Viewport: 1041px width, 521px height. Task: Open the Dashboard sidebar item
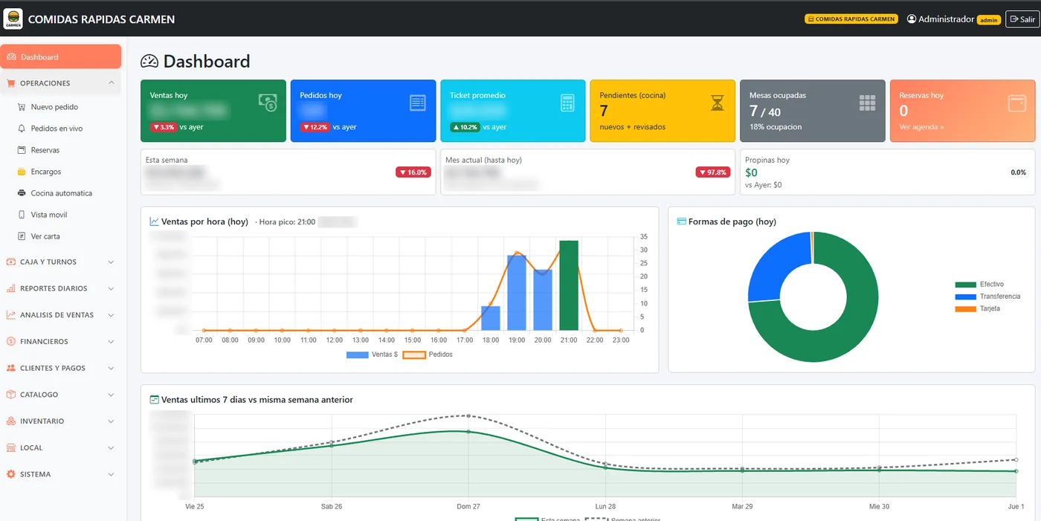[60, 56]
